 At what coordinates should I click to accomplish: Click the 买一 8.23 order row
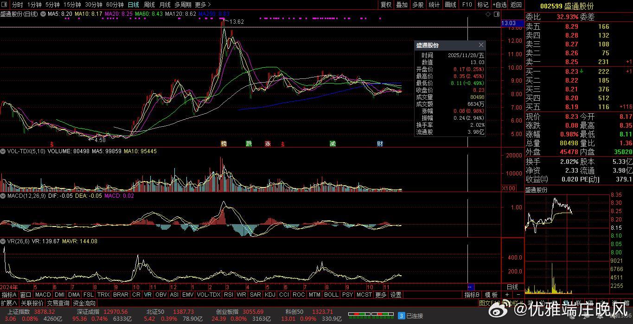(579, 71)
